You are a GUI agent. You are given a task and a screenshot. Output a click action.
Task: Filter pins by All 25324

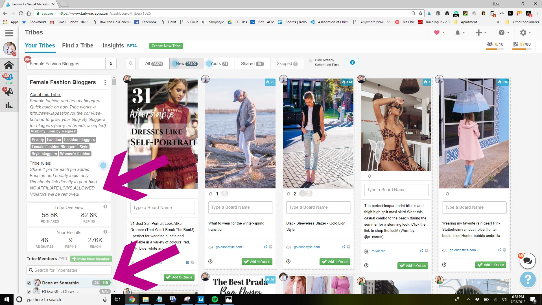point(154,64)
